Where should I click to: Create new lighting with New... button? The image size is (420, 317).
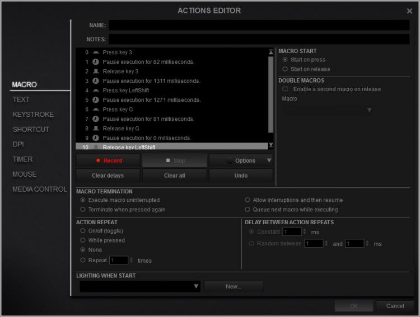[234, 286]
